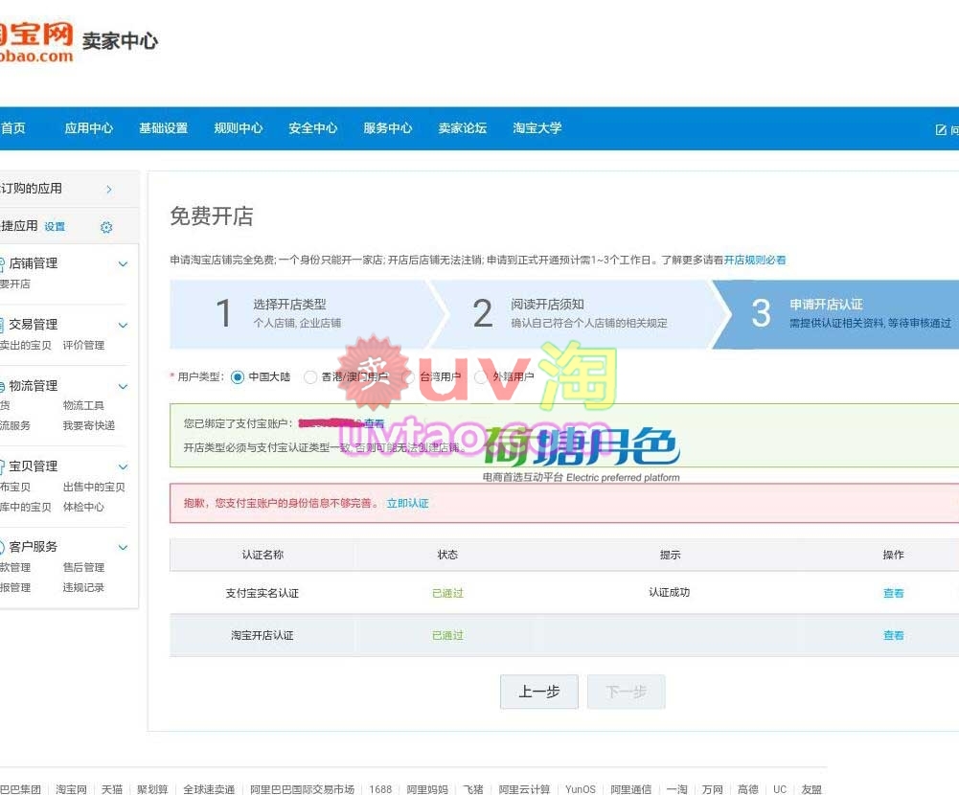Open the quick apps settings gear icon
This screenshot has height=795, width=959.
[x=106, y=227]
